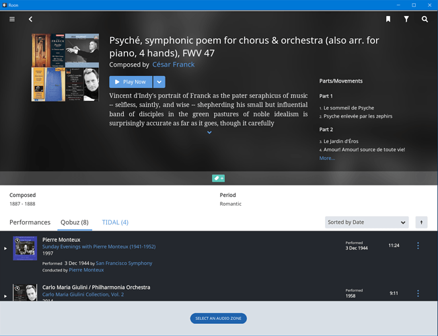
Task: Open Carlo Maria Giulini Collection, Vol. 2 link
Action: point(83,294)
